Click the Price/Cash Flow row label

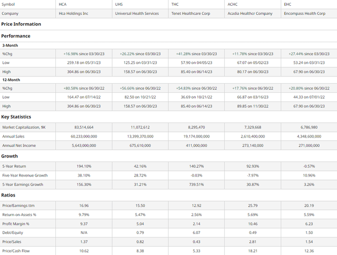(x=16, y=251)
